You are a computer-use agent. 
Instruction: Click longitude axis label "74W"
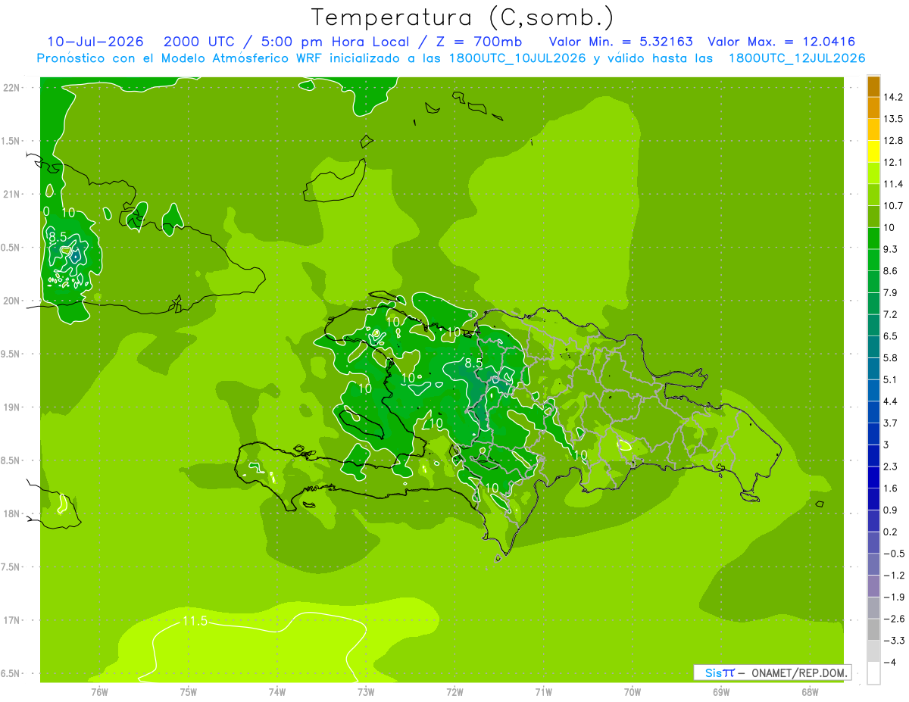point(277,691)
